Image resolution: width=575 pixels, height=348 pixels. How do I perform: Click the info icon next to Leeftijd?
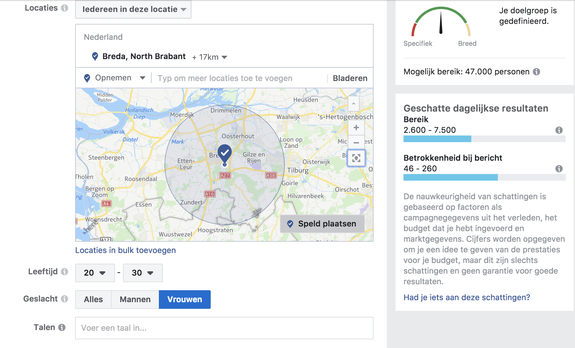click(x=64, y=272)
